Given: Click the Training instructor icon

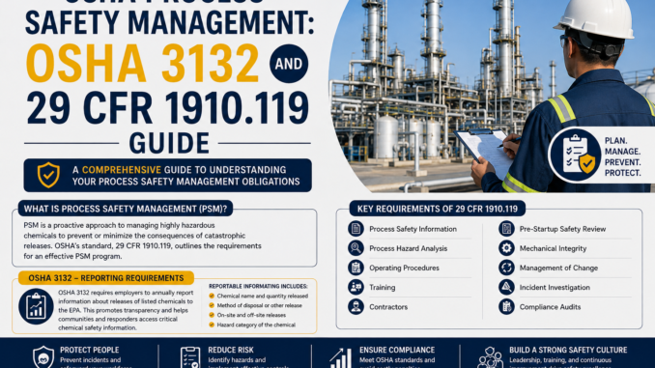Looking at the screenshot, I should pyautogui.click(x=356, y=288).
